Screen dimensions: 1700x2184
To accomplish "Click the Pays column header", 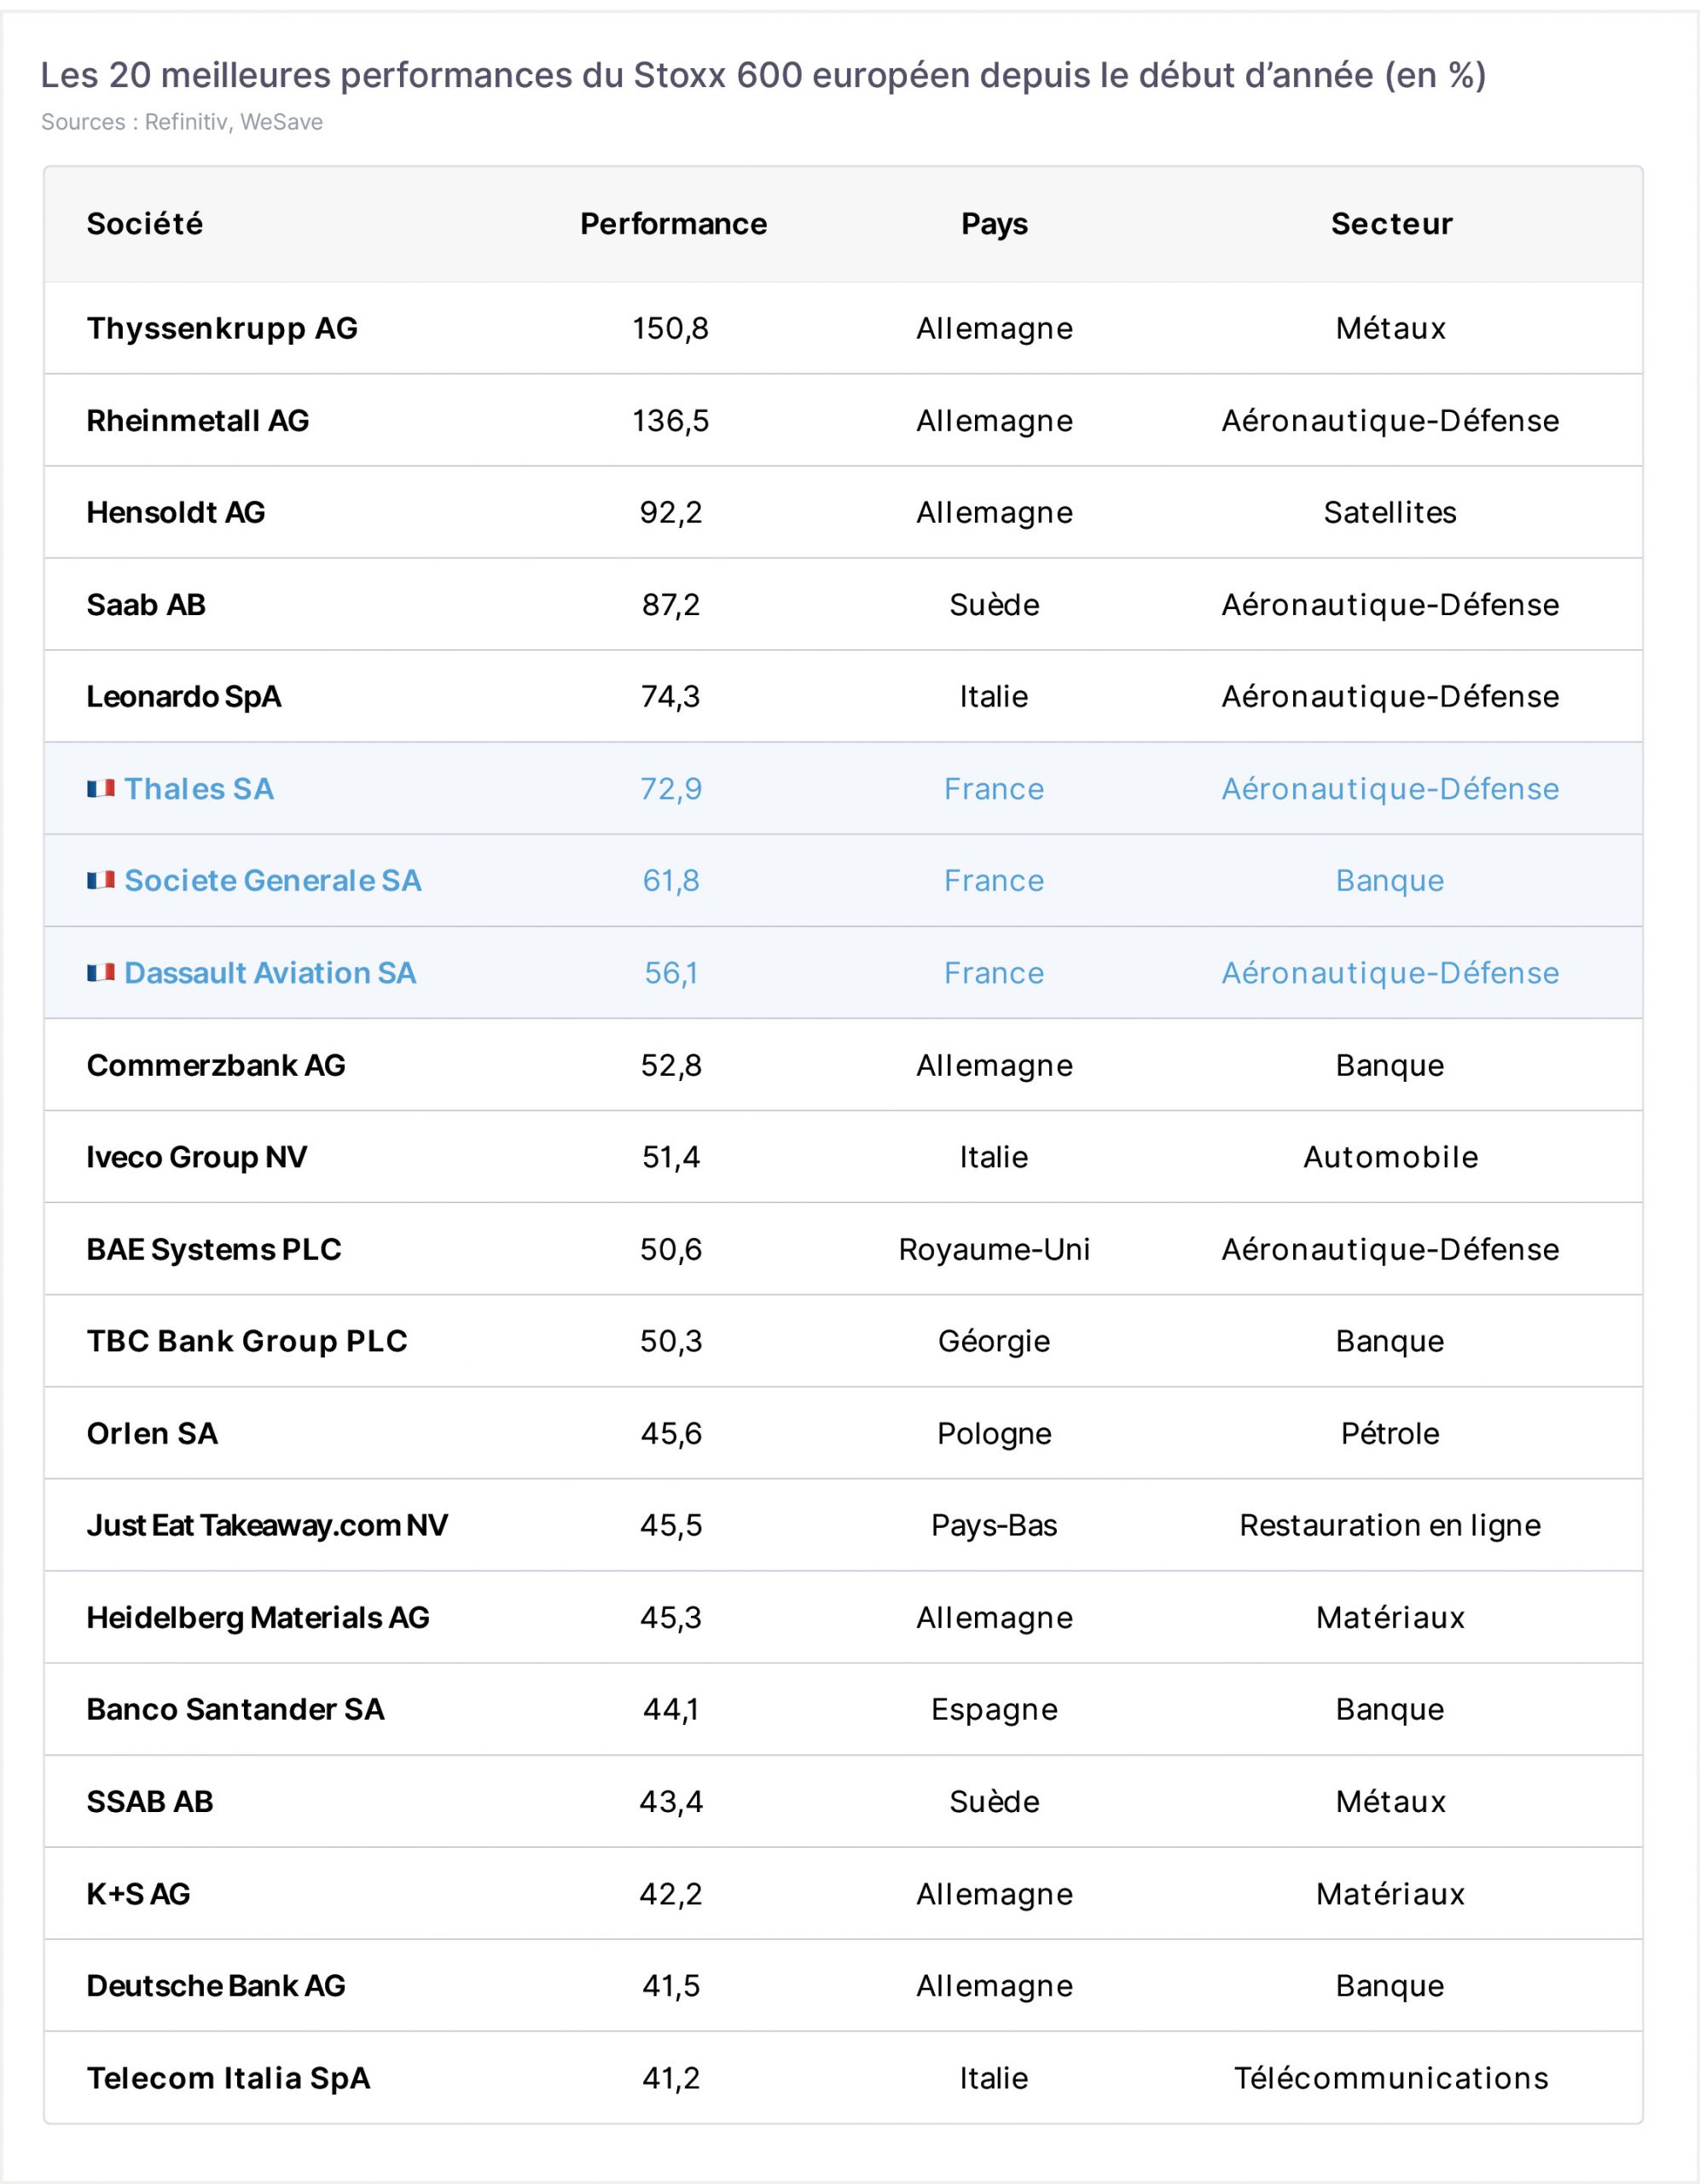I will coord(994,224).
